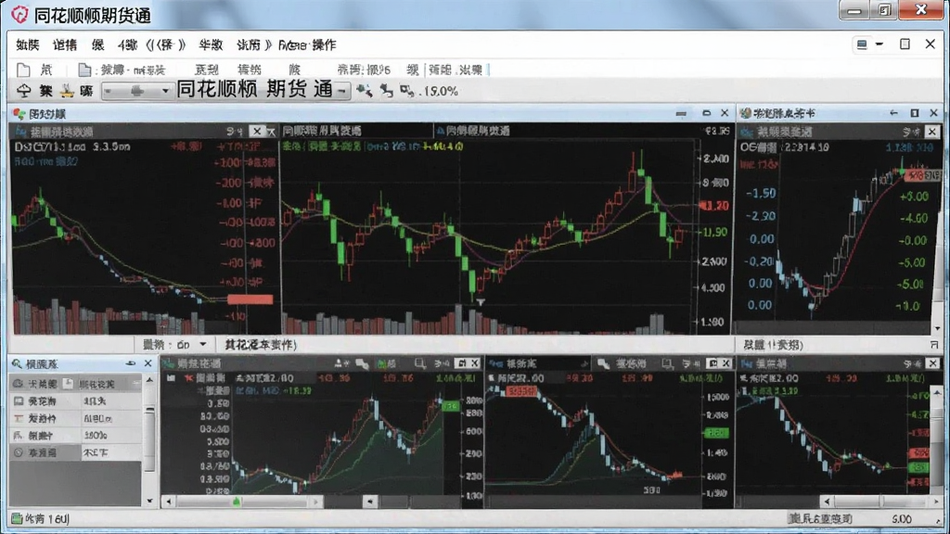Click the 19.0% value in the toolbar

441,92
